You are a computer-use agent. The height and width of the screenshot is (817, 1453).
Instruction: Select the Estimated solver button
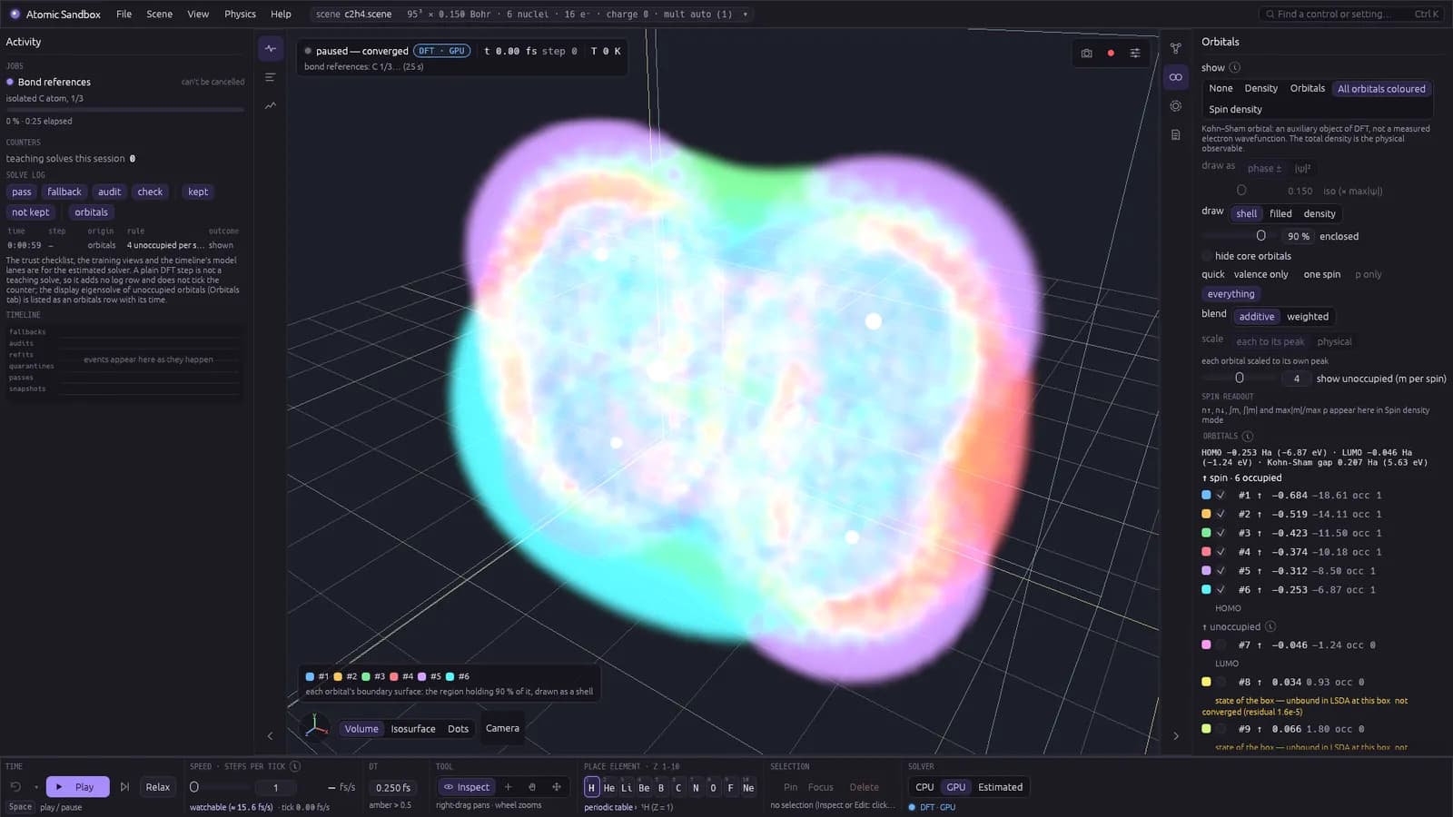[1000, 787]
